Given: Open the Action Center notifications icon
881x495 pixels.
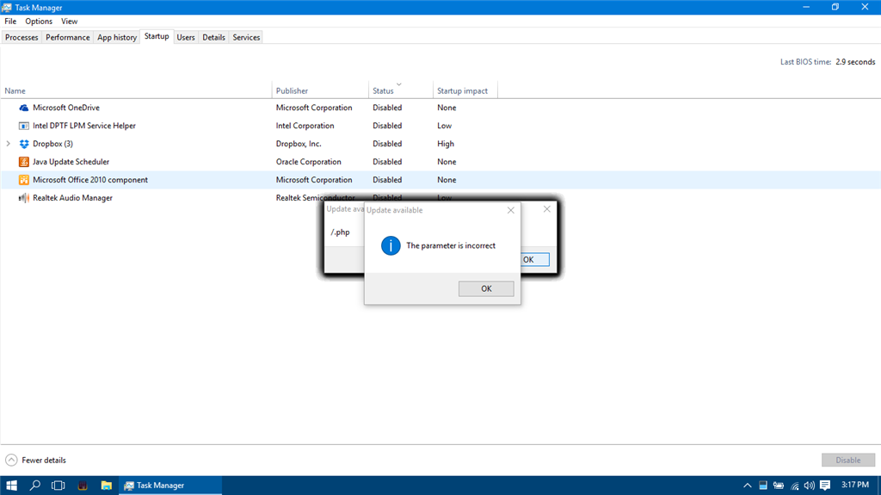Looking at the screenshot, I should (x=825, y=485).
